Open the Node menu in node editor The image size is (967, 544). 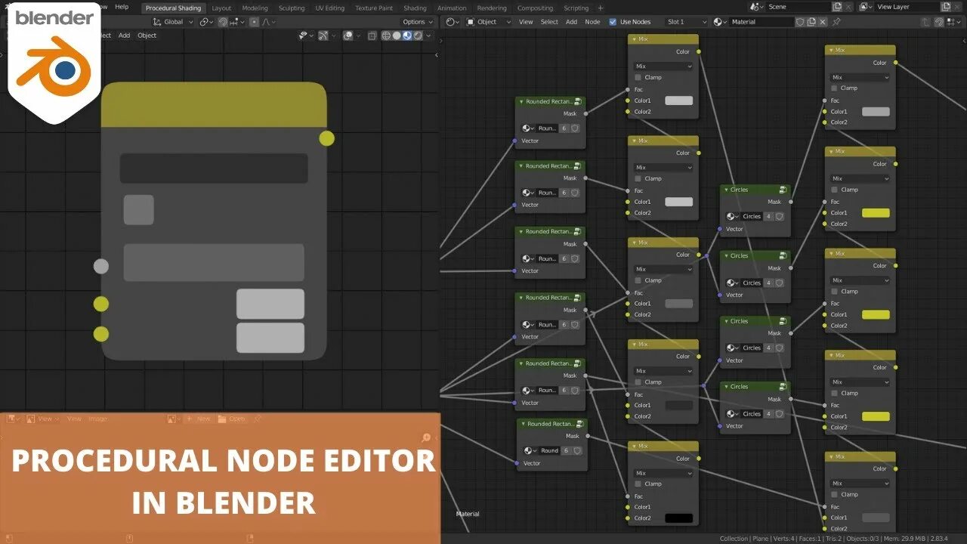tap(592, 22)
